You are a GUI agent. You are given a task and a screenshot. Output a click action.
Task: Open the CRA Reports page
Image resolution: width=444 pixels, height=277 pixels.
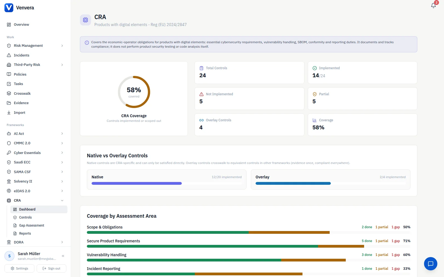pyautogui.click(x=39, y=234)
